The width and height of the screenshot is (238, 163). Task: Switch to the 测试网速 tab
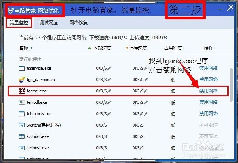(x=49, y=23)
